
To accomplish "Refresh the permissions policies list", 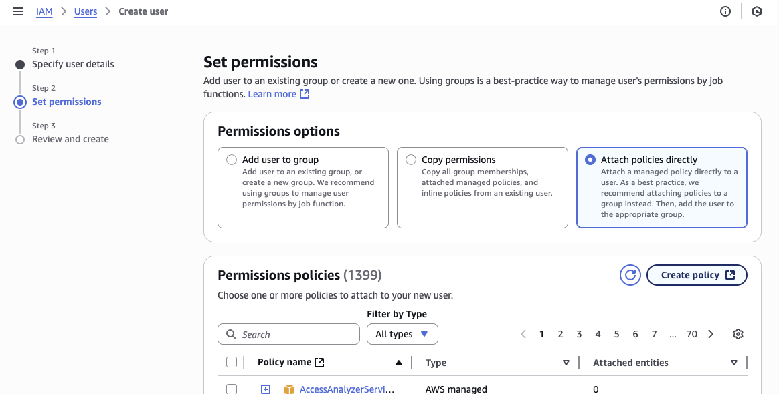I will (630, 275).
